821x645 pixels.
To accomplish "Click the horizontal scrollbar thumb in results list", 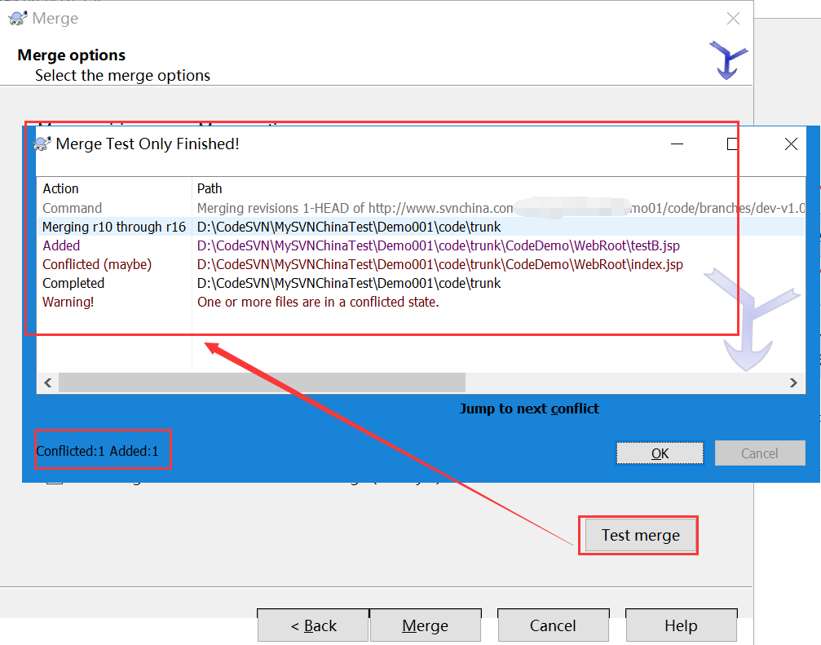I will coord(261,382).
